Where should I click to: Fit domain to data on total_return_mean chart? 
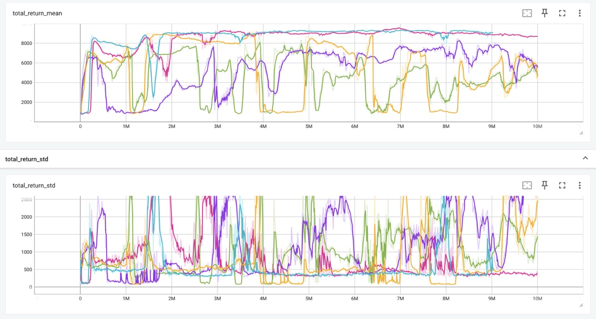click(x=527, y=13)
